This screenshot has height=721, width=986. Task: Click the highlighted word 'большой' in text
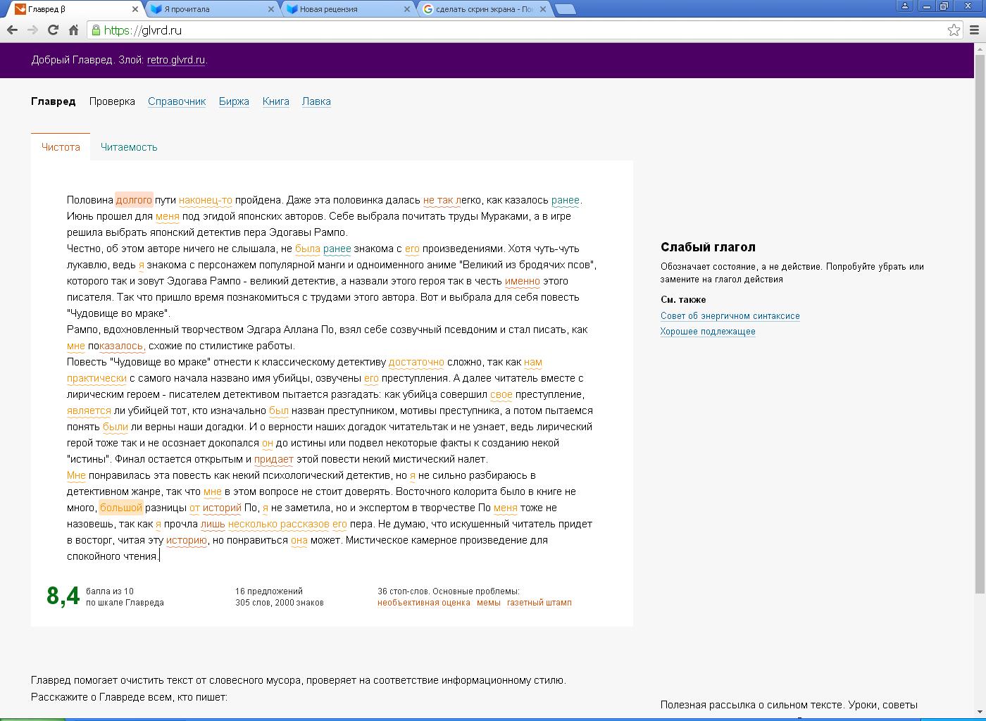pos(121,508)
